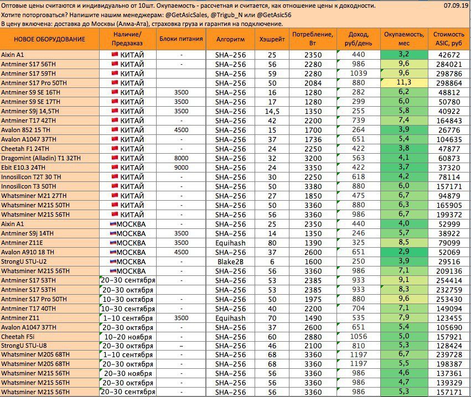Image resolution: width=471 pixels, height=397 pixels.
Task: Select the Avalon 852 15 TH name cell
Action: pos(50,129)
